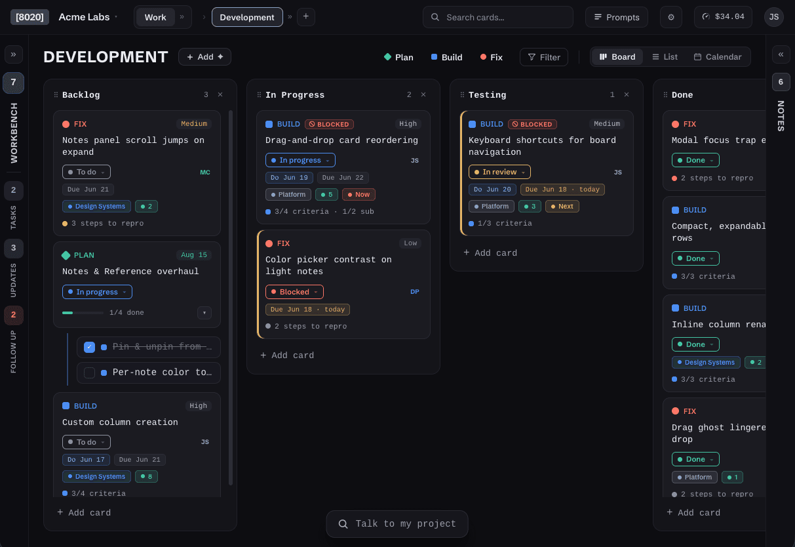Expand the left Workbench sidebar
The width and height of the screenshot is (795, 547).
point(14,54)
